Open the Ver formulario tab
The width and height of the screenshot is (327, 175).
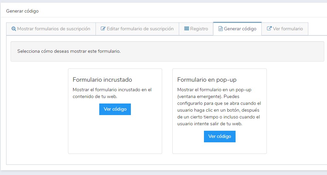[x=285, y=29]
